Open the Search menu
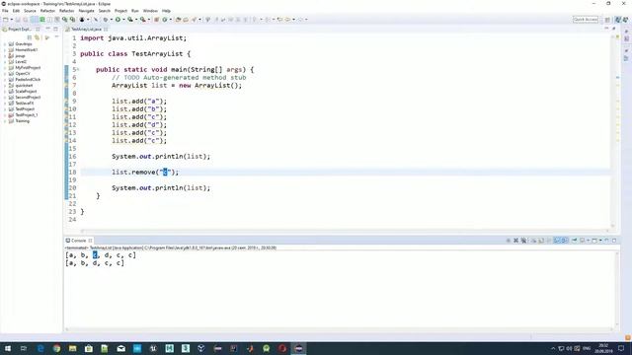 [x=105, y=11]
